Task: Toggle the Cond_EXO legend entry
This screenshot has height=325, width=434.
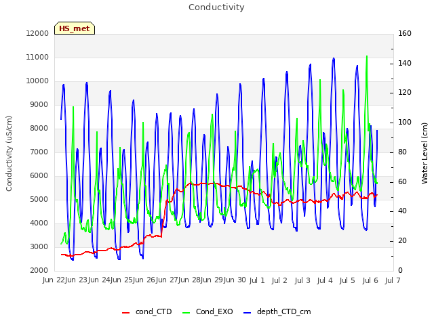Action: coord(208,311)
